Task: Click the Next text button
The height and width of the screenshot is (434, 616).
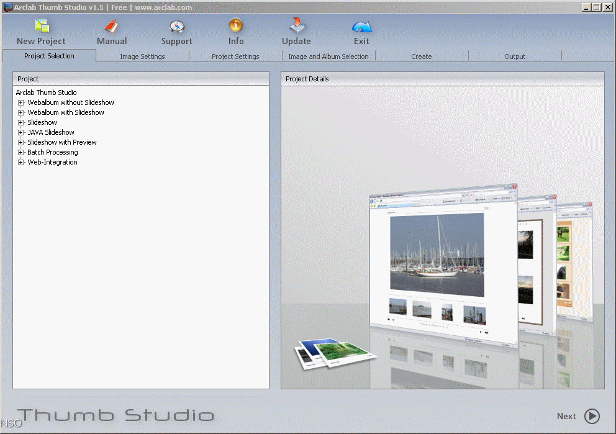Action: pos(566,417)
